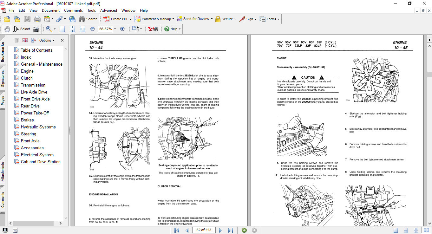
Task: Expand the bookmark Options dropdown
Action: (47, 40)
